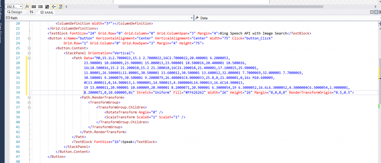Viewport: 381px width, 163px height.
Task: Toggle snap to gridlines icon
Action: 40,6
